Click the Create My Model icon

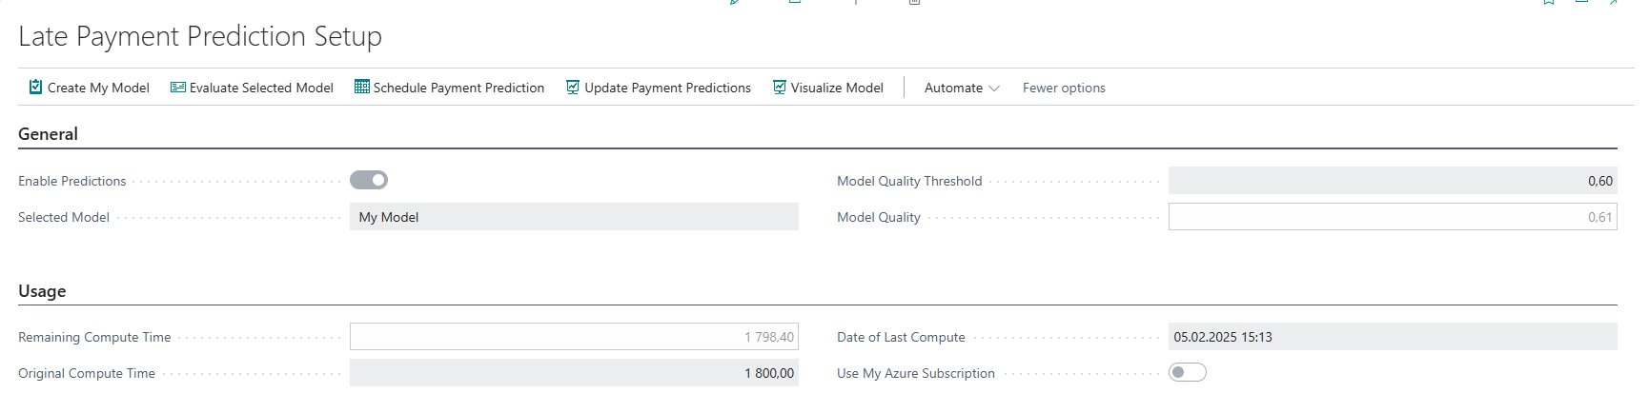(x=35, y=88)
